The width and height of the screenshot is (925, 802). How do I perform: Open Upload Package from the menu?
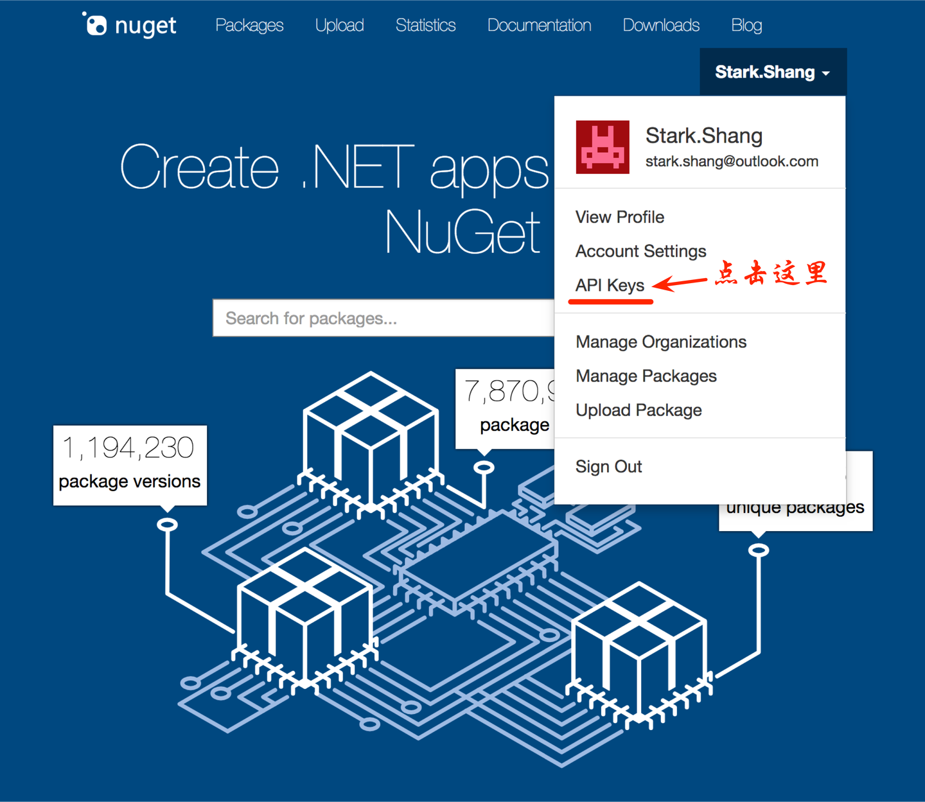click(638, 410)
